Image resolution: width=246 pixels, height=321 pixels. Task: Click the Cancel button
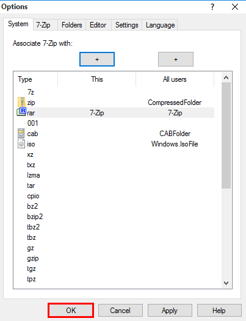pos(120,311)
